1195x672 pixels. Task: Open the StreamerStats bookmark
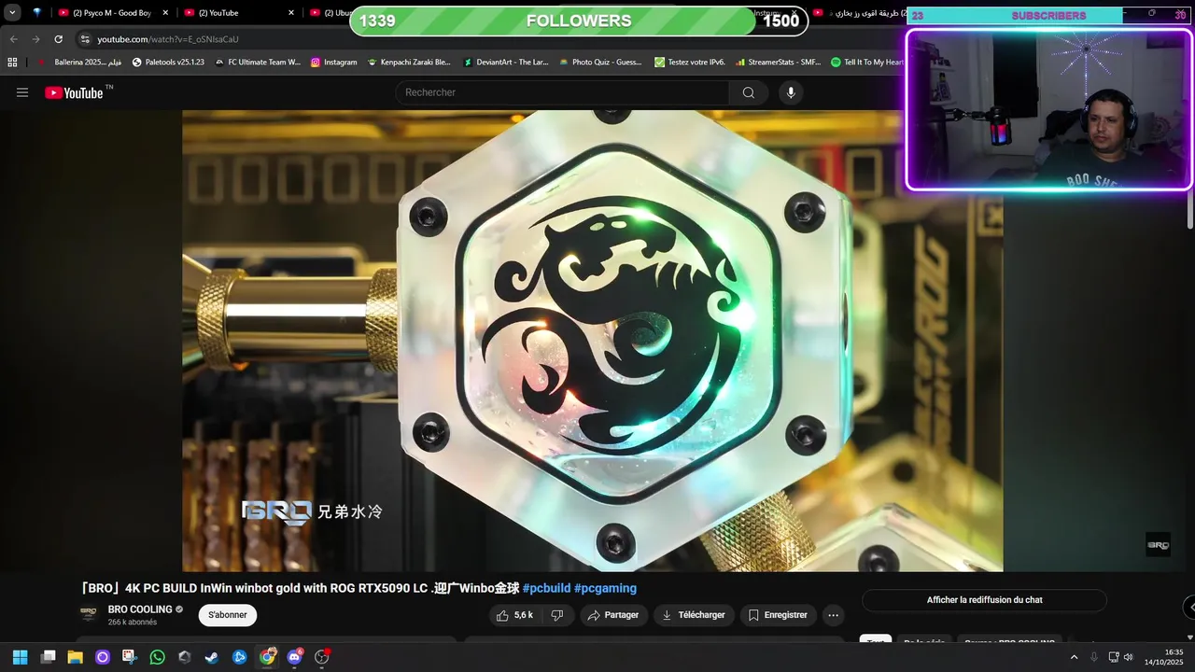click(x=778, y=63)
